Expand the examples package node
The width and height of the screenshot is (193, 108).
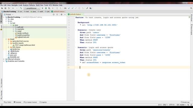tap(13, 29)
